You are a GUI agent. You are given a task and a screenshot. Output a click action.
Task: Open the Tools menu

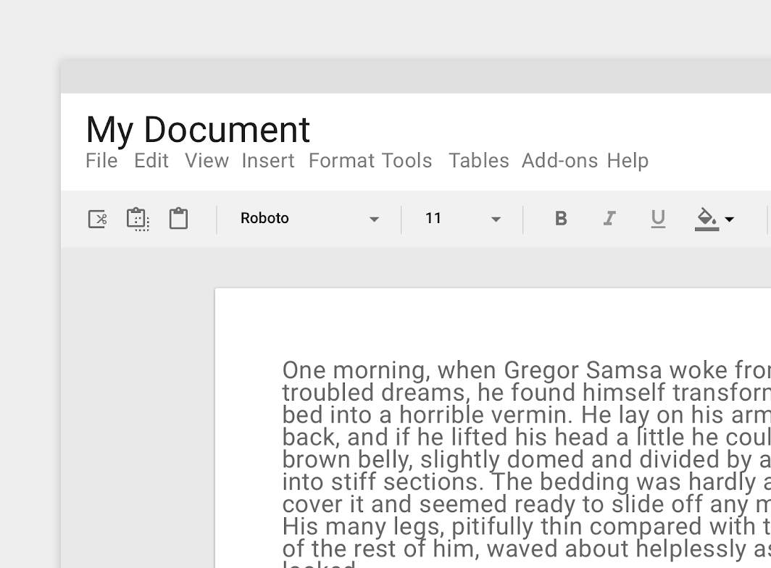point(407,161)
